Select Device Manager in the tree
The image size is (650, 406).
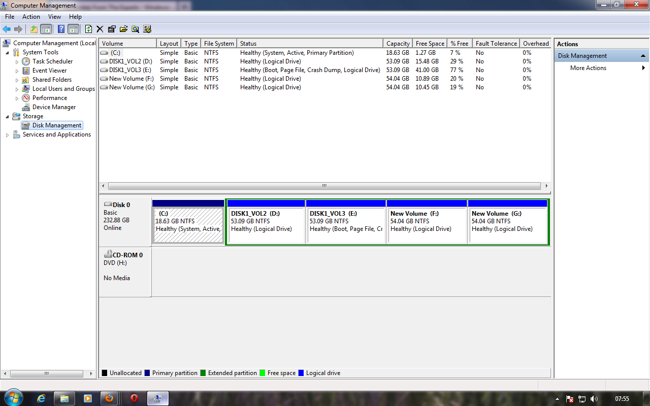click(54, 107)
